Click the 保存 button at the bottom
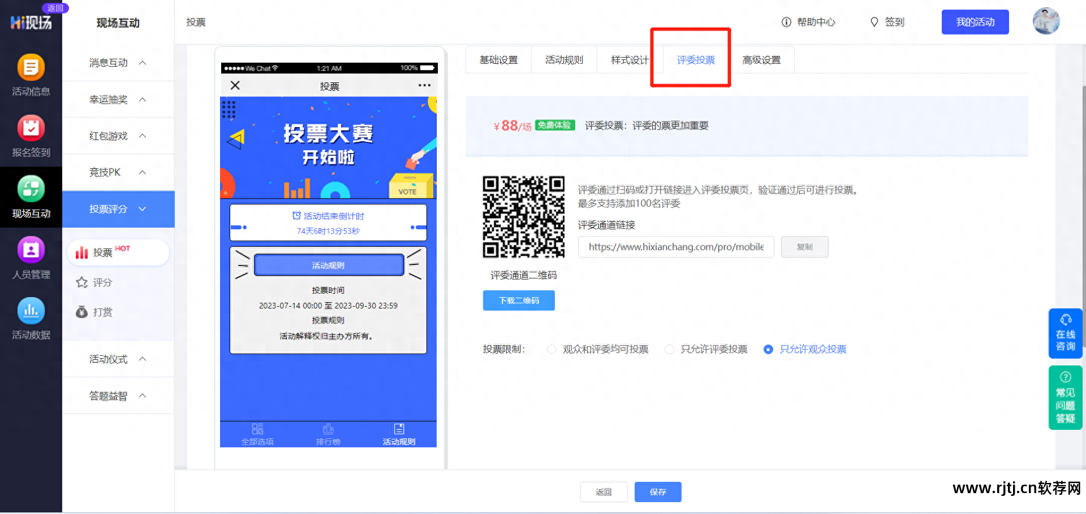The image size is (1086, 514). pos(657,491)
